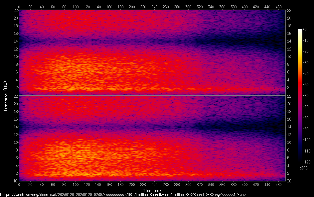Click the 0 tick on the bottom time axis
314x197 pixels.
click(x=19, y=185)
